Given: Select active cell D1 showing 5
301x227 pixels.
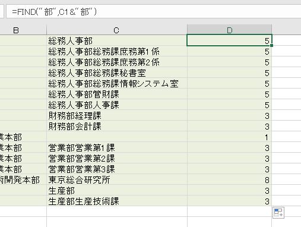Looking at the screenshot, I should (230, 40).
